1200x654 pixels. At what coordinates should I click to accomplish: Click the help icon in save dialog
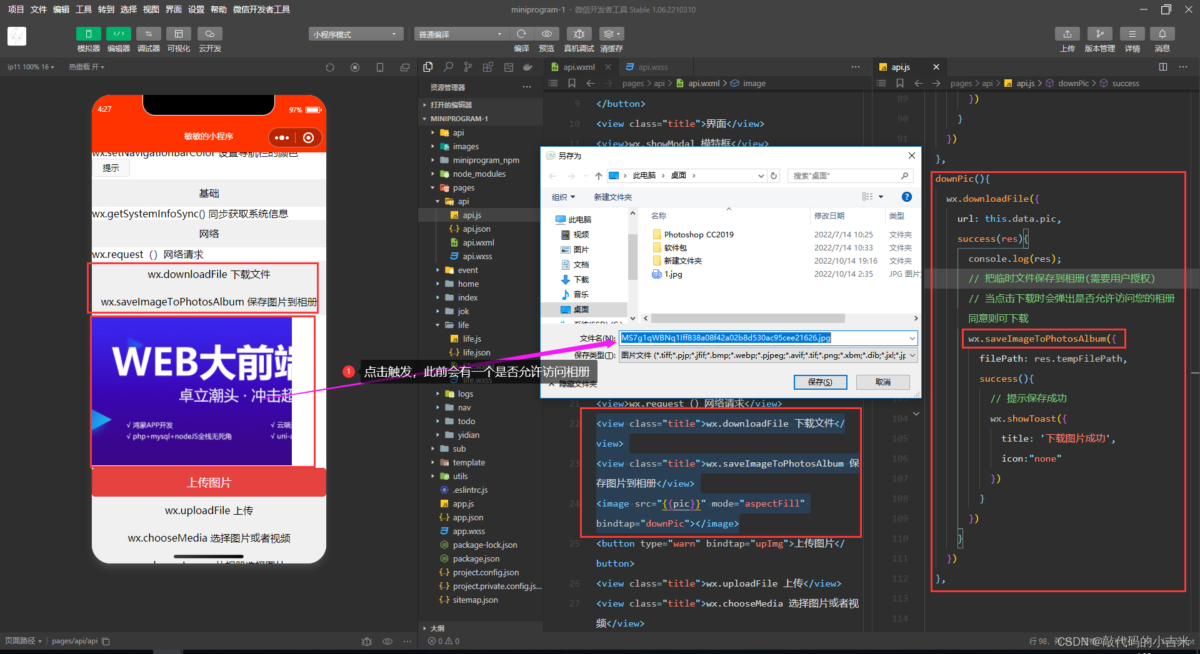coord(906,197)
